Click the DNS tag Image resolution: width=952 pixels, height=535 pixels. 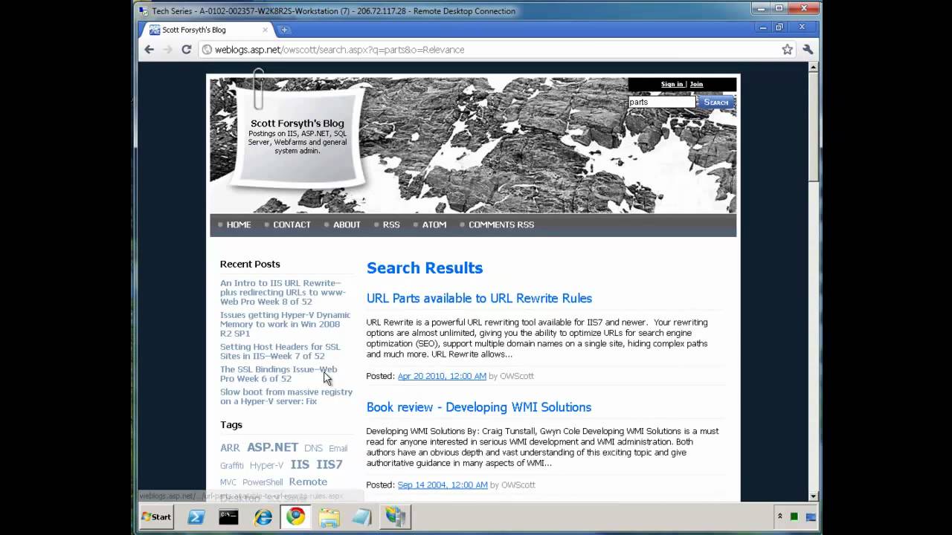(313, 448)
